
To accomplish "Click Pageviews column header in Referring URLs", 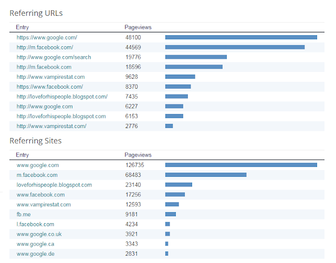I will coord(138,27).
